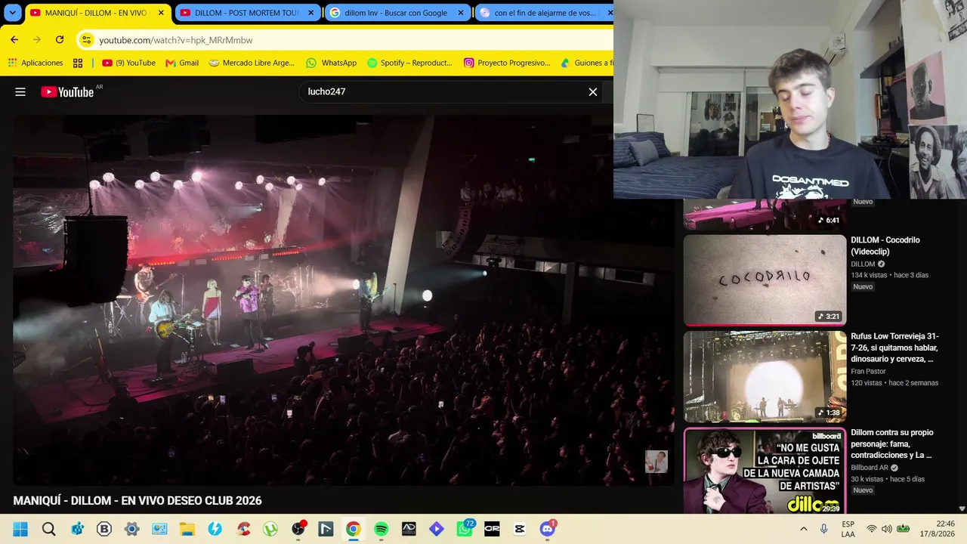Open the Mercado Libre Argentina bookmark
Viewport: 967px width, 544px height.
point(252,63)
